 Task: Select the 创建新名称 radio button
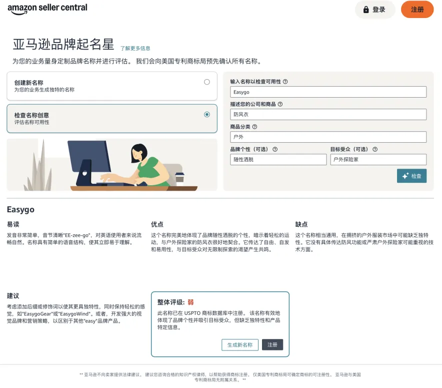coord(207,82)
